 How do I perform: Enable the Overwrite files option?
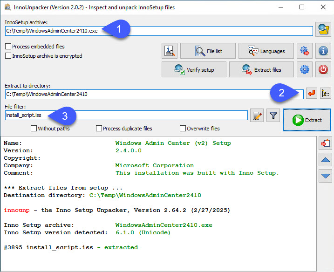point(183,129)
